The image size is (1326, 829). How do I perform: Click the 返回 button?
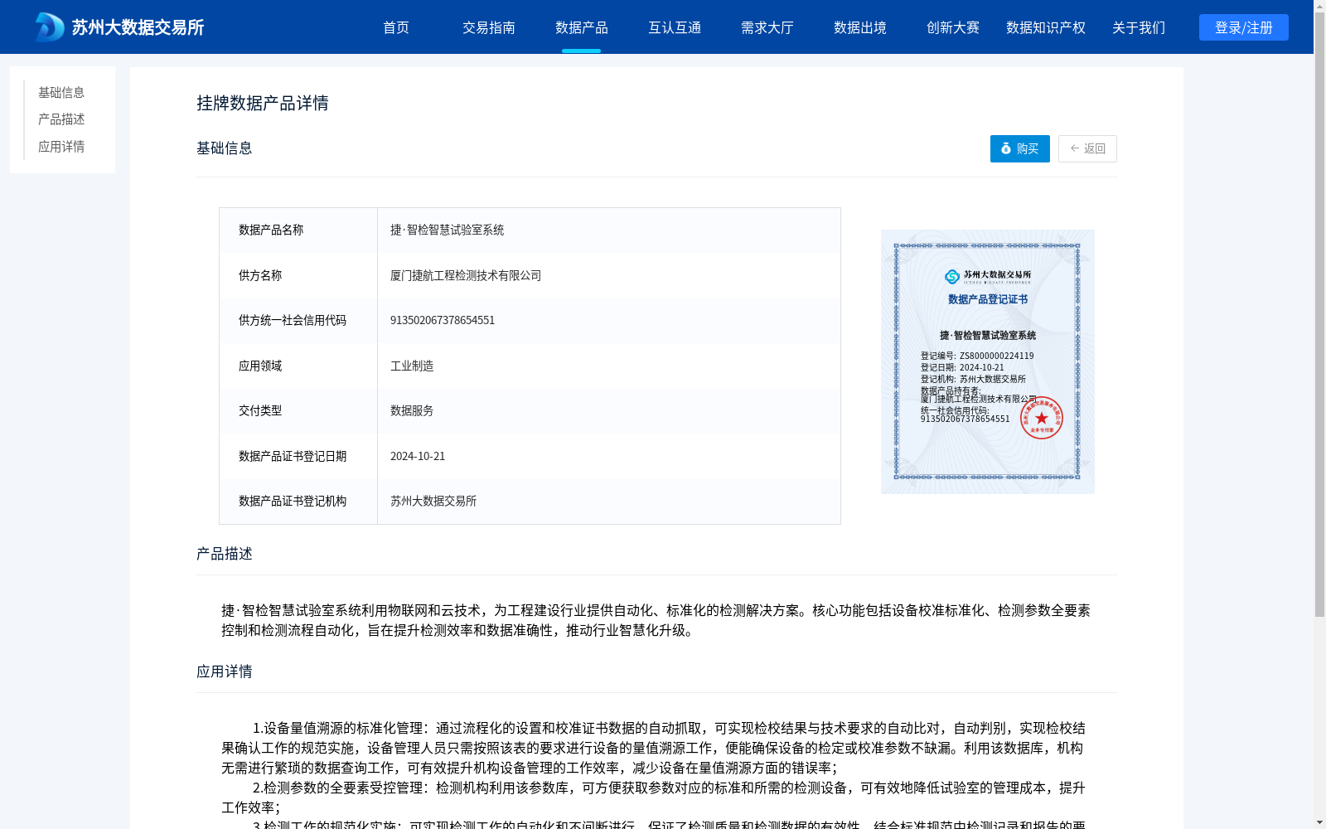(x=1087, y=148)
